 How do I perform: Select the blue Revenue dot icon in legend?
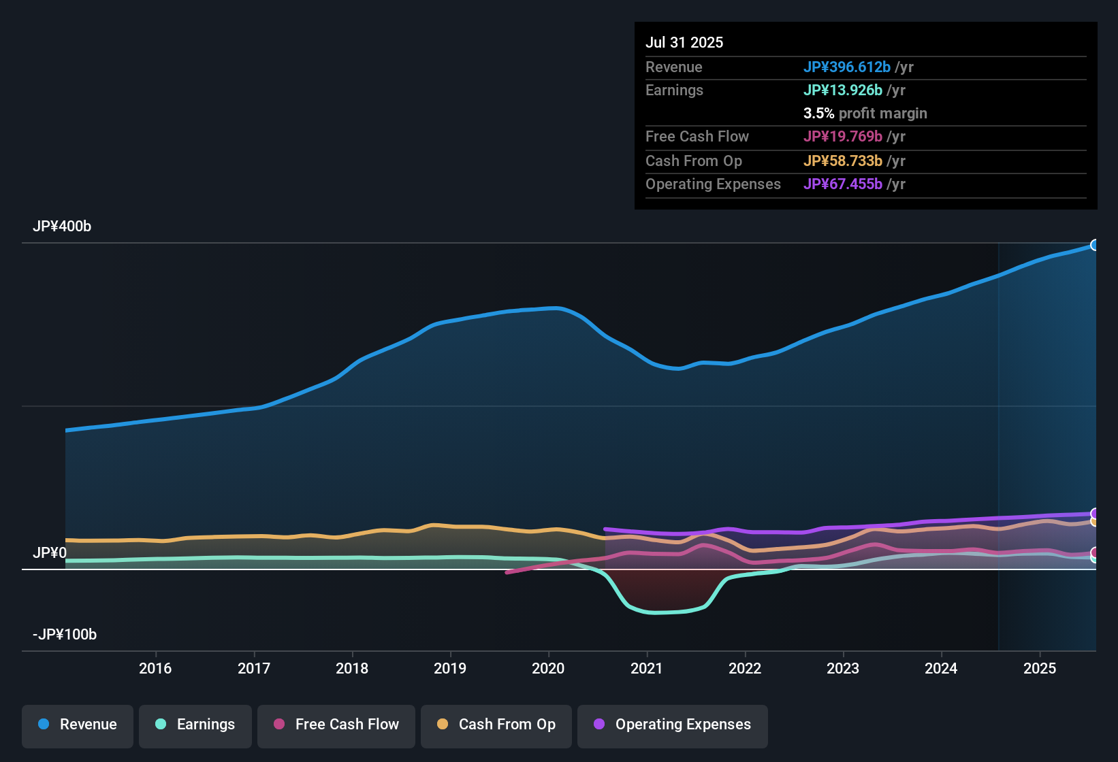[x=43, y=725]
